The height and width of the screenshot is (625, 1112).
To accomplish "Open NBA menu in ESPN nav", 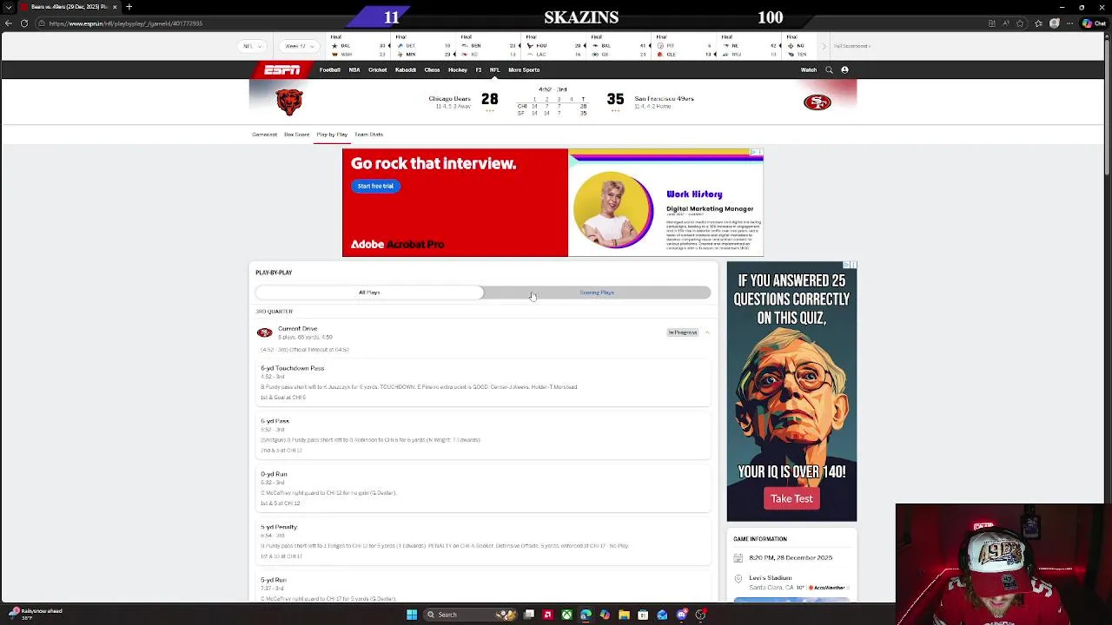I will 354,69.
